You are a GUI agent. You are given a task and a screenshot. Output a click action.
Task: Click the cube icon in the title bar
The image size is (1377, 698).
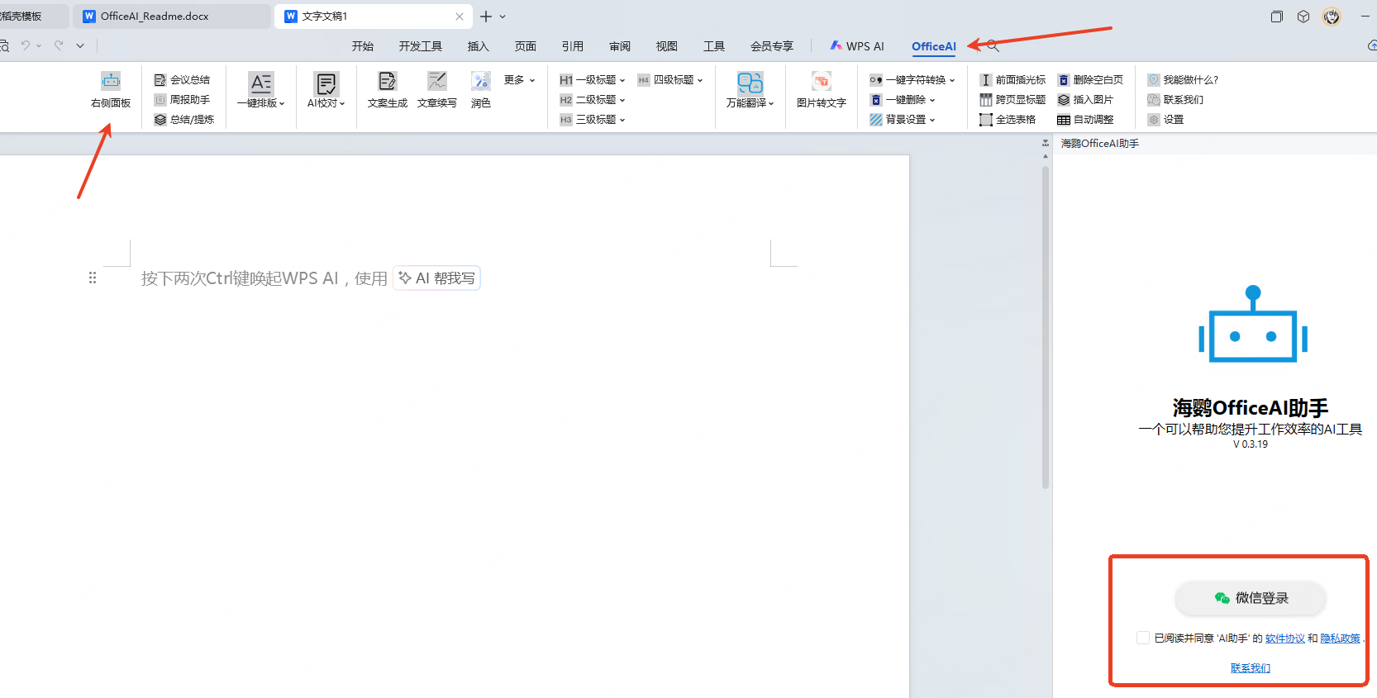(1303, 17)
